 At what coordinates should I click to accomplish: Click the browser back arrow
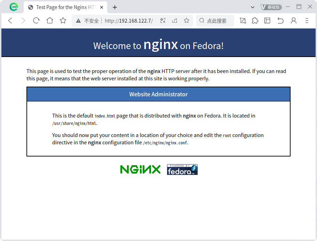(10, 21)
